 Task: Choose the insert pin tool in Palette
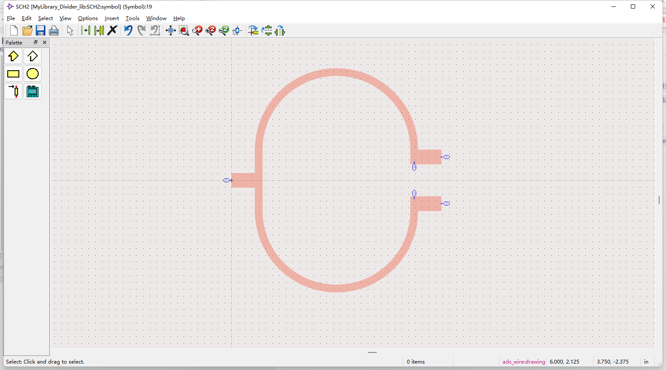pyautogui.click(x=13, y=91)
